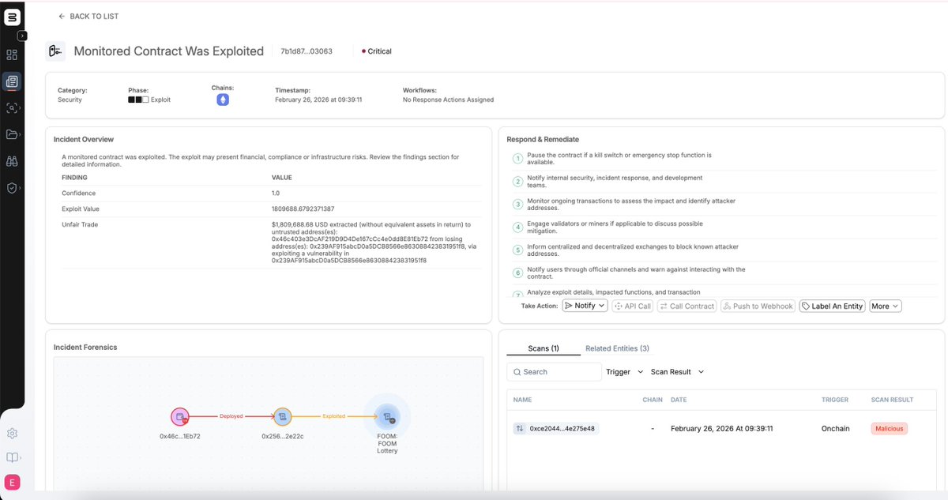Click the DATE column header
948x500 pixels.
(678, 400)
